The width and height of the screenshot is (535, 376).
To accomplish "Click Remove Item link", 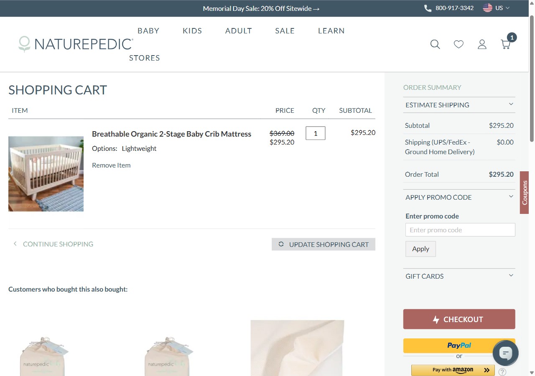I will pos(111,165).
